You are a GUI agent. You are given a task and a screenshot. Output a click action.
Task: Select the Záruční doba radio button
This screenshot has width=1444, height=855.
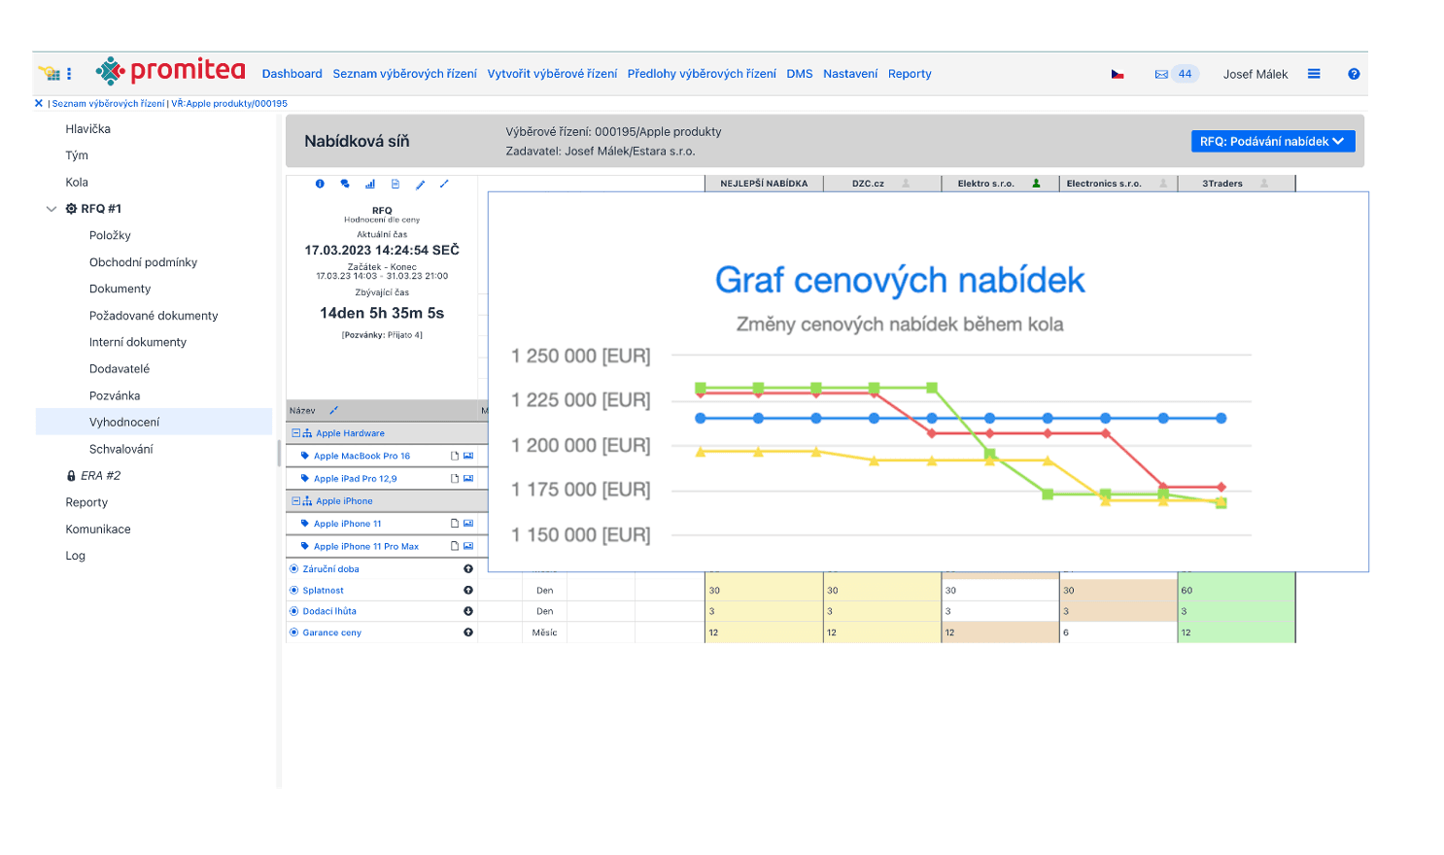294,569
